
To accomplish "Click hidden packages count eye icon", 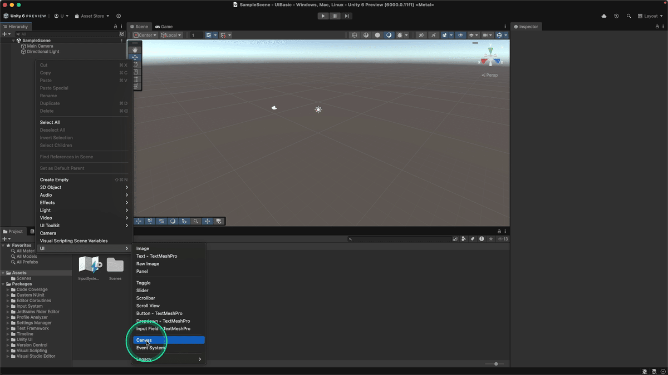I will click(x=503, y=239).
